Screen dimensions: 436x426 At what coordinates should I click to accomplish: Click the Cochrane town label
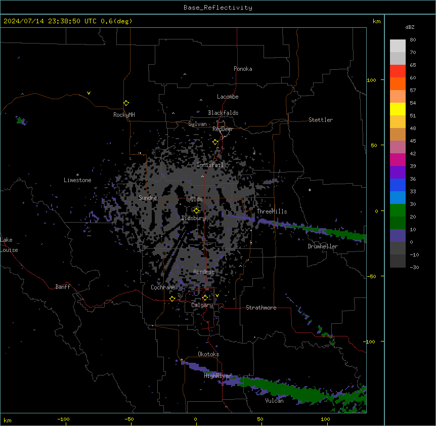coord(163,287)
